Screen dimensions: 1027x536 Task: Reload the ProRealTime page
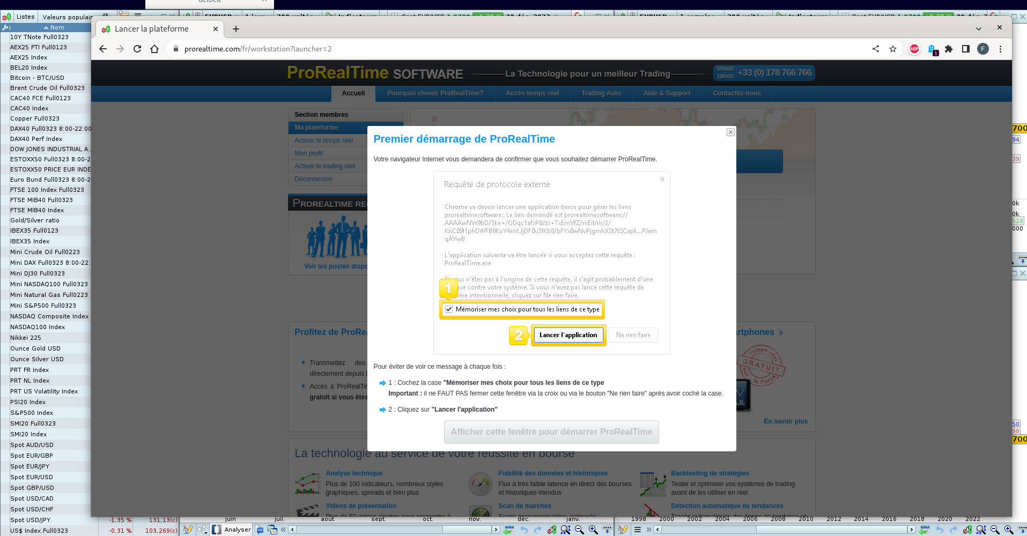[137, 49]
